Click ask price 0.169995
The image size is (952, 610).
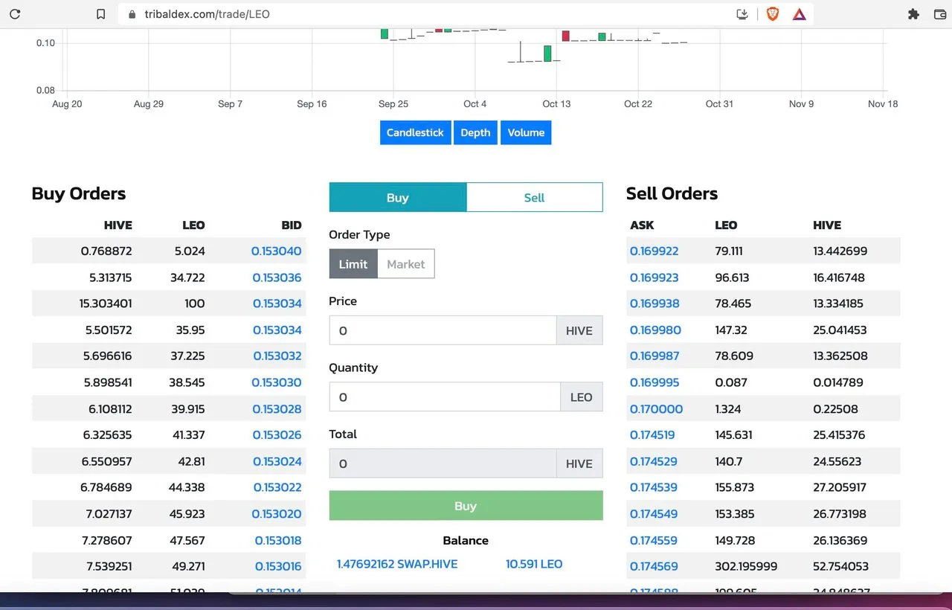654,382
